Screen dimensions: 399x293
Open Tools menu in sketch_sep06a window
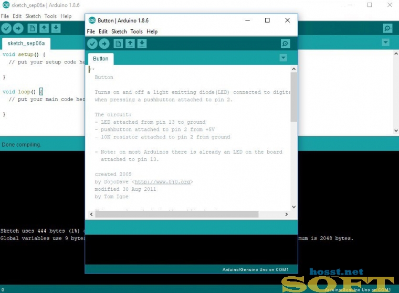[x=50, y=16]
